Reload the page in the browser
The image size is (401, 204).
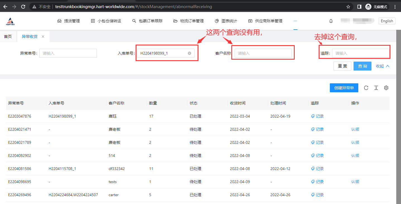[x=23, y=7]
